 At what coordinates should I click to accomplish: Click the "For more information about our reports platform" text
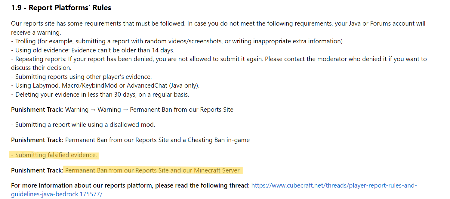[x=130, y=185]
